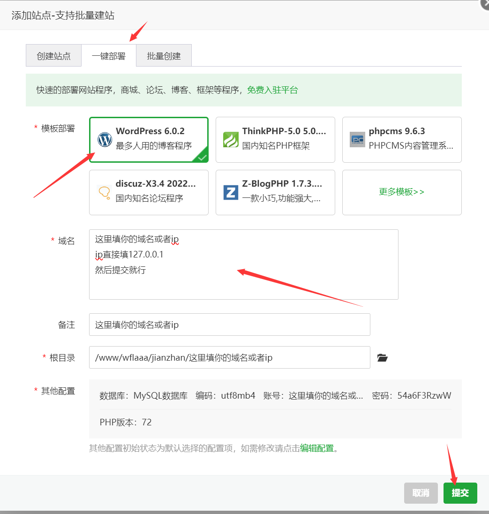Expand more templates with 更多模板>>
This screenshot has height=514, width=489.
(402, 192)
